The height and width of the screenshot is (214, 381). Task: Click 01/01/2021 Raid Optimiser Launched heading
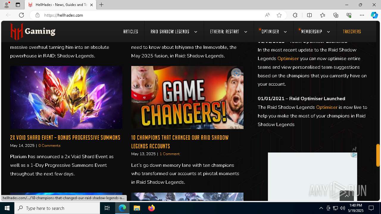tap(302, 99)
